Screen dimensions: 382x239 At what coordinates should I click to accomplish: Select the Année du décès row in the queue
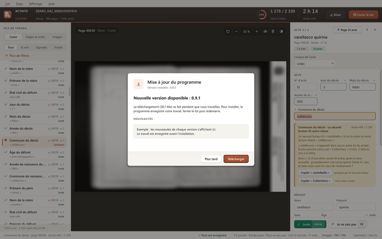pos(34,130)
